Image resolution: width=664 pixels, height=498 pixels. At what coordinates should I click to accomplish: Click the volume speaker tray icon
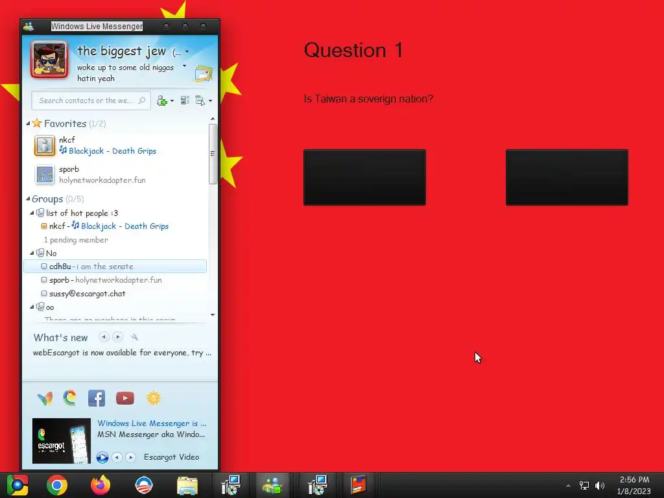click(600, 486)
